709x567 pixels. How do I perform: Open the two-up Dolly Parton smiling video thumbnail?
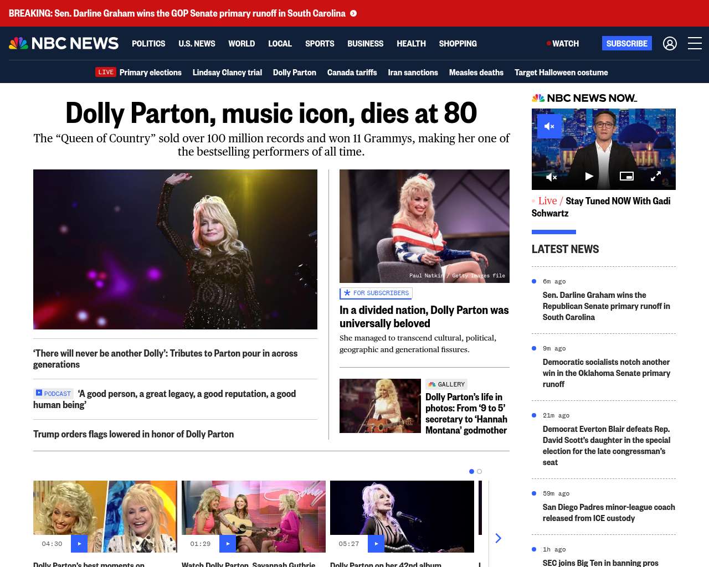105,517
